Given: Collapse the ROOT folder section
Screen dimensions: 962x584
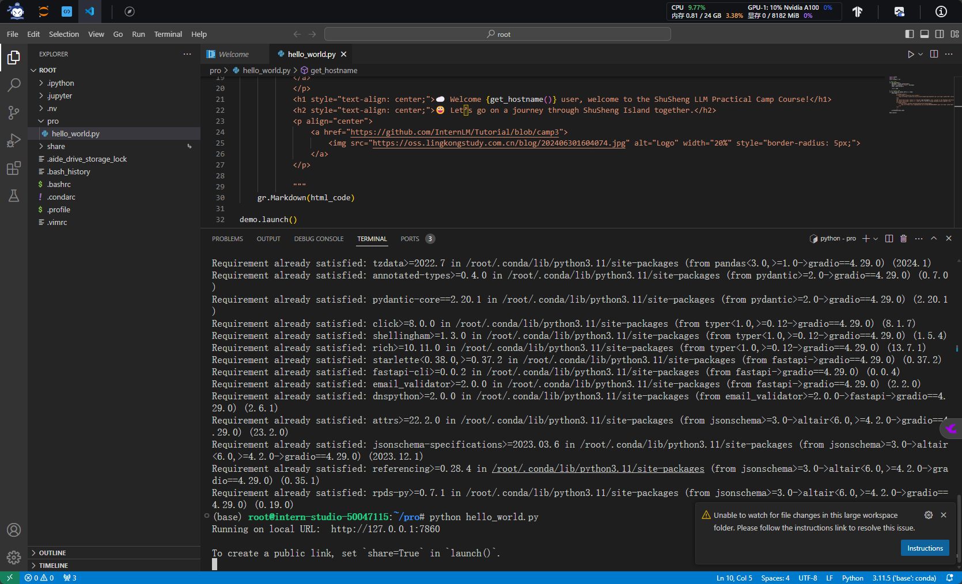Looking at the screenshot, I should pyautogui.click(x=114, y=70).
